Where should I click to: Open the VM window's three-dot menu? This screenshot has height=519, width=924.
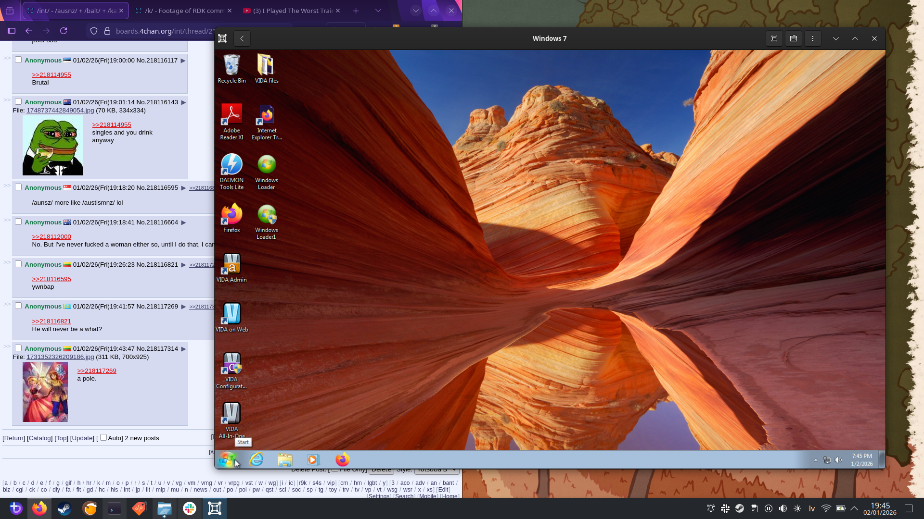point(813,38)
